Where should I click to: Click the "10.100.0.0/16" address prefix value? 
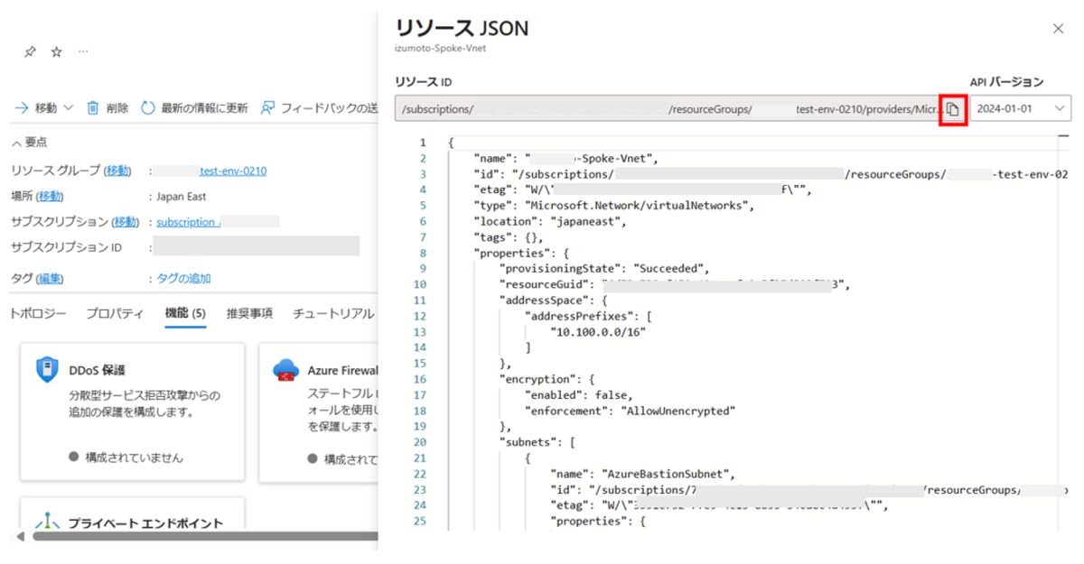tap(600, 331)
